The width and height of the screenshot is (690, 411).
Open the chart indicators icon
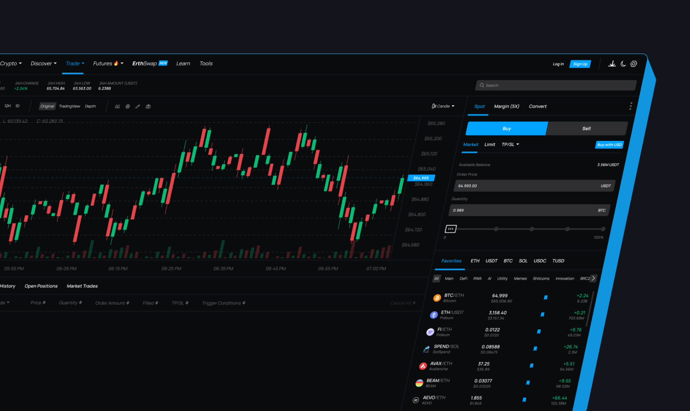tap(117, 106)
